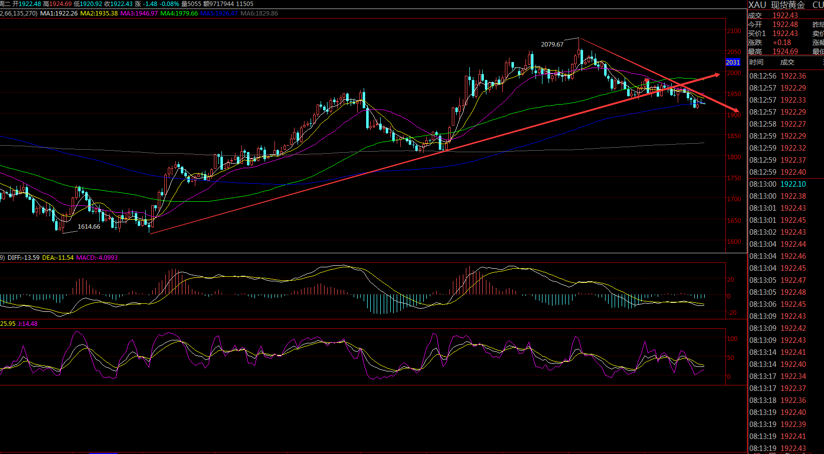Click the 成交 column header in tick list
Screen dimensions: 824x454
point(787,62)
